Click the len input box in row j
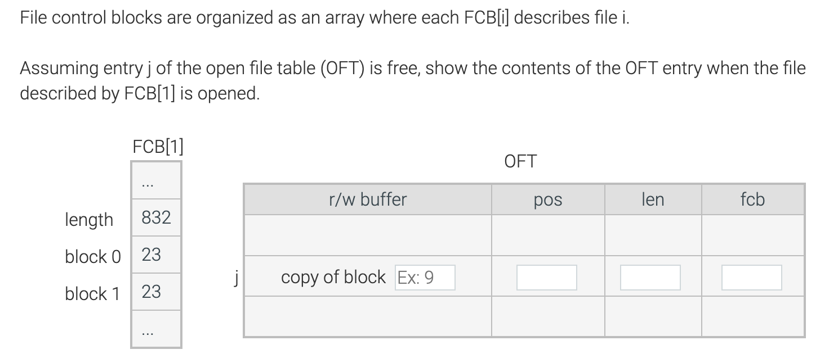Image resolution: width=829 pixels, height=354 pixels. tap(650, 277)
